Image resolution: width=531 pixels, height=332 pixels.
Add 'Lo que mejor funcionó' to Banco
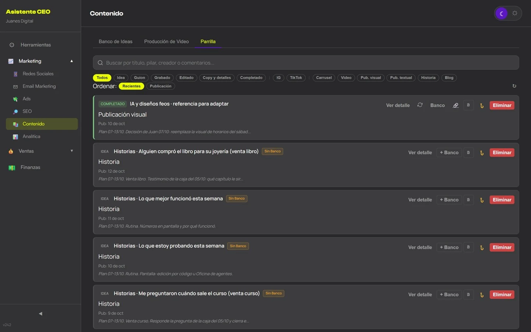[x=449, y=200]
